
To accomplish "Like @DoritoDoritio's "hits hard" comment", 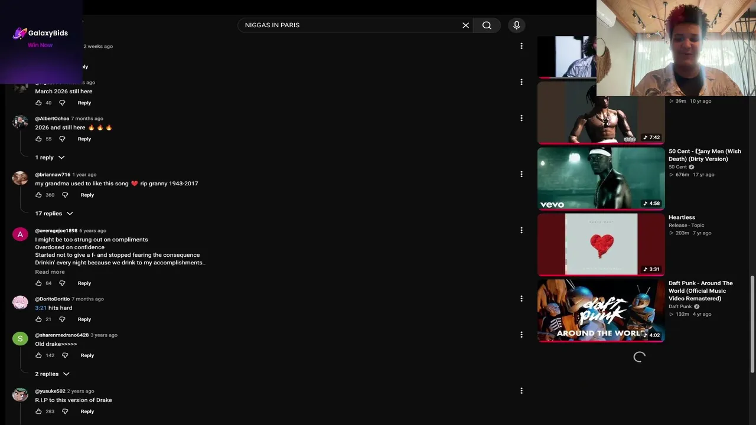I will [x=38, y=319].
